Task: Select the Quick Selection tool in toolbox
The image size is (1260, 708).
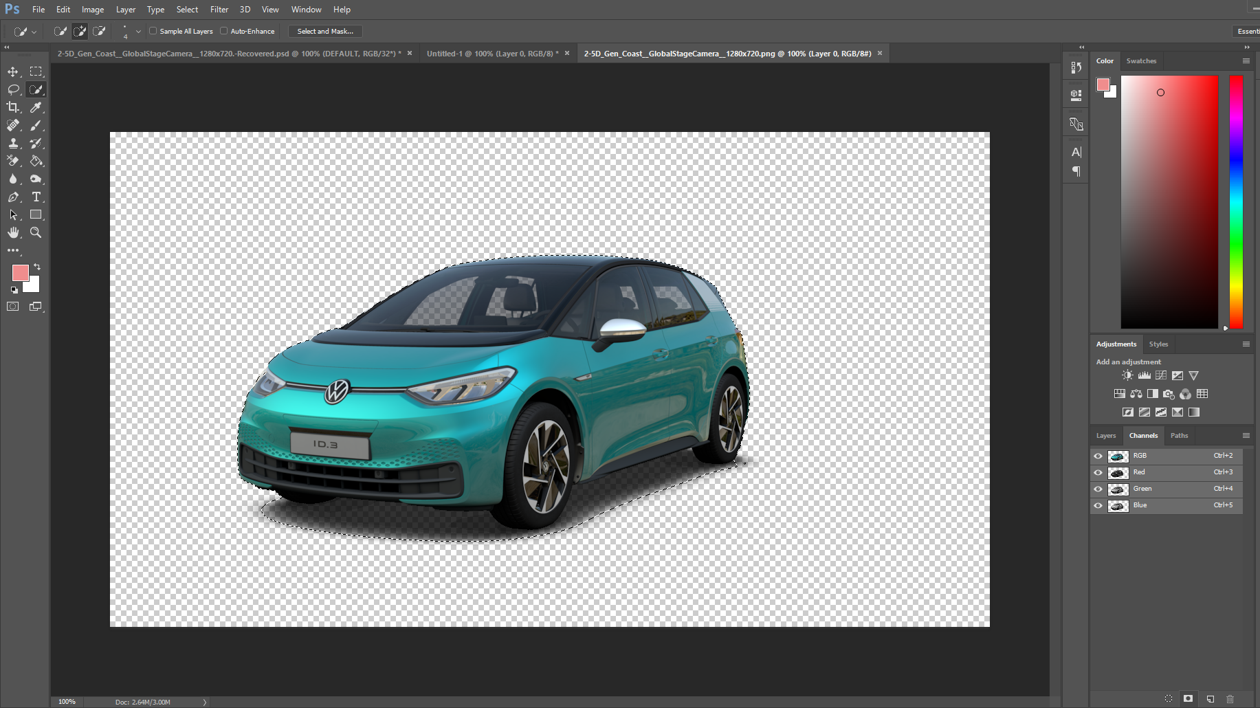Action: [36, 89]
